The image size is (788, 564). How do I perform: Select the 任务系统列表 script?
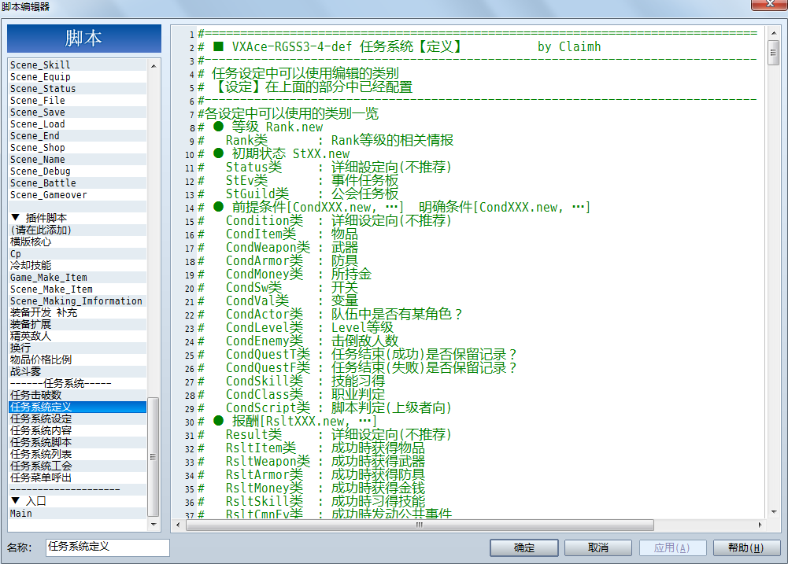[x=78, y=454]
